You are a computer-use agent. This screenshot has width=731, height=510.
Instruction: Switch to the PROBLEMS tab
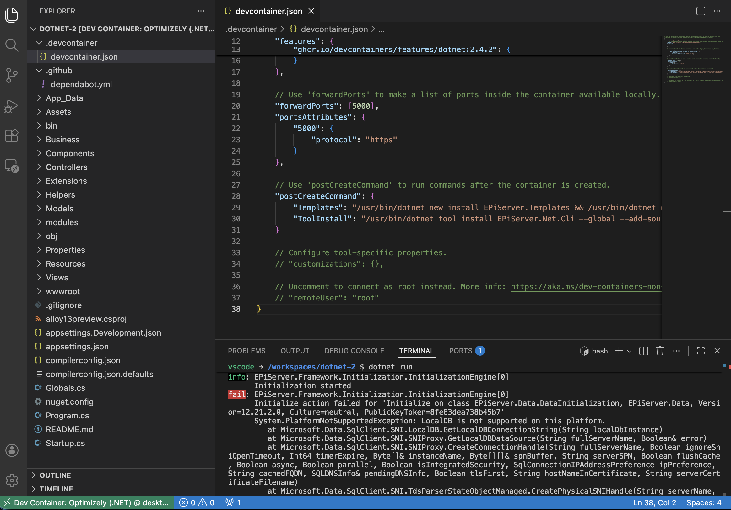[x=246, y=351]
